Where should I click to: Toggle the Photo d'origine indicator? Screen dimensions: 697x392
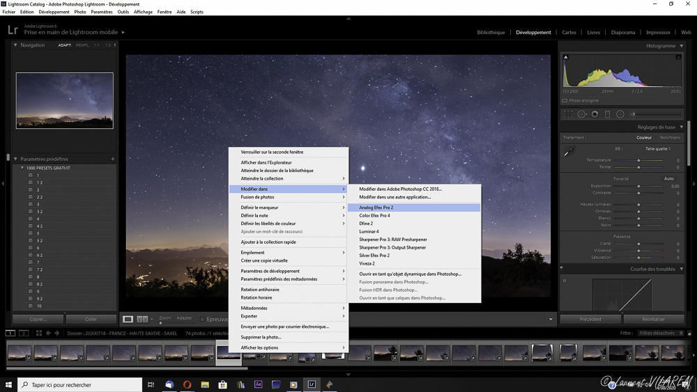[x=565, y=100]
